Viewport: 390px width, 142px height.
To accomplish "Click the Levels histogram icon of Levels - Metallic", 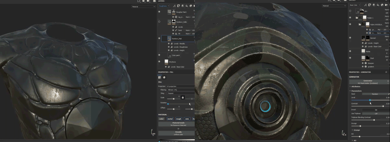I will pos(172,44).
